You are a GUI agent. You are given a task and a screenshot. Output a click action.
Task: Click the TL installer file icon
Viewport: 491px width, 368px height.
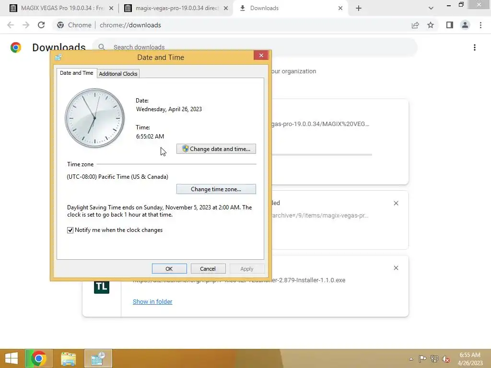coord(102,287)
